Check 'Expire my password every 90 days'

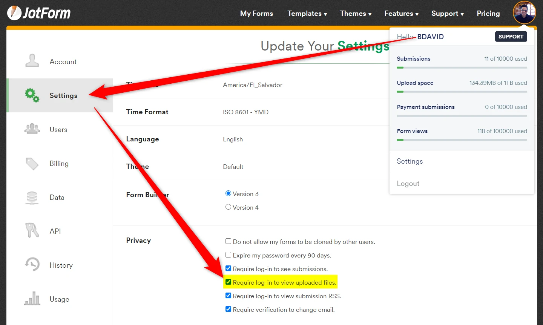[228, 255]
